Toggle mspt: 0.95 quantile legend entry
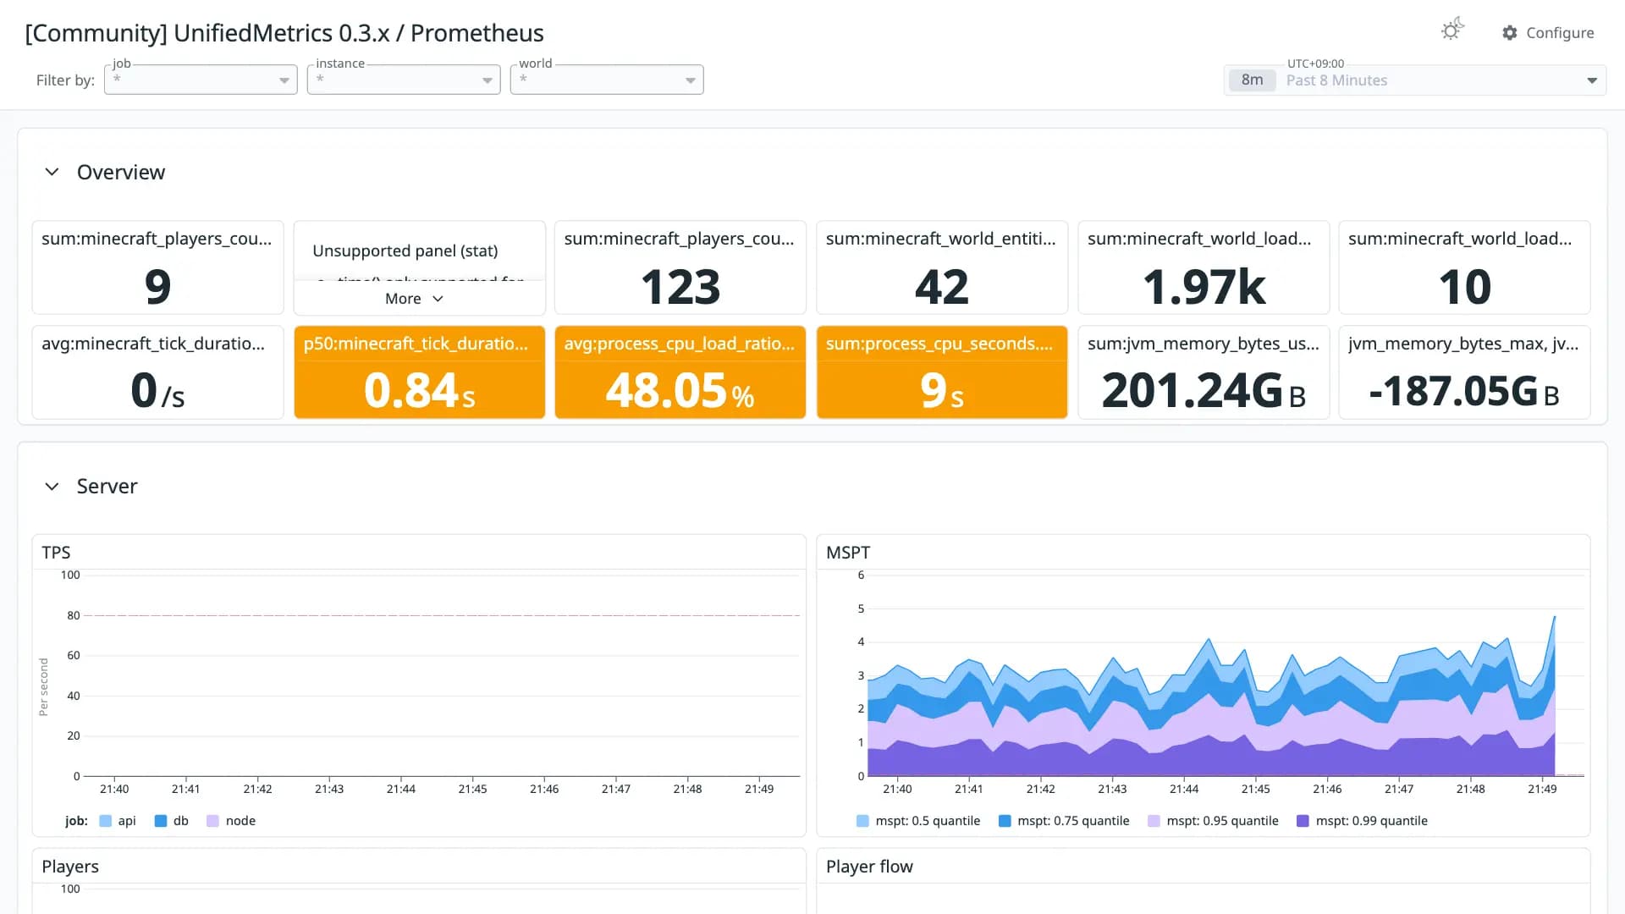Screen dimensions: 1625x914 pyautogui.click(x=1213, y=821)
